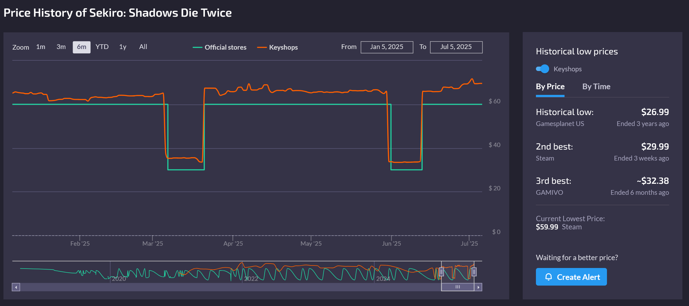Click the $59.99 current lowest price
The width and height of the screenshot is (689, 306).
click(x=547, y=227)
